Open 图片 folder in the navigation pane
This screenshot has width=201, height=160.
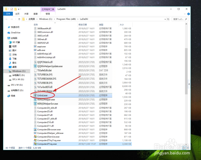tap(14, 51)
